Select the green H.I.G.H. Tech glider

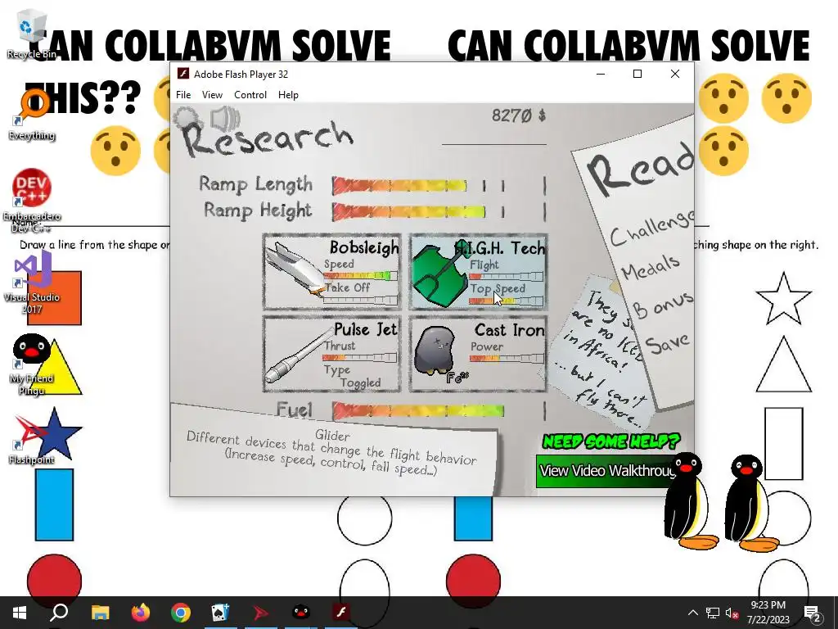(478, 272)
